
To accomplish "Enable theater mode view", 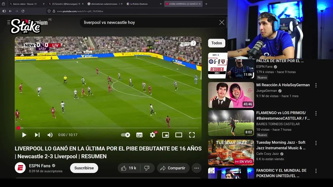I will pyautogui.click(x=179, y=135).
